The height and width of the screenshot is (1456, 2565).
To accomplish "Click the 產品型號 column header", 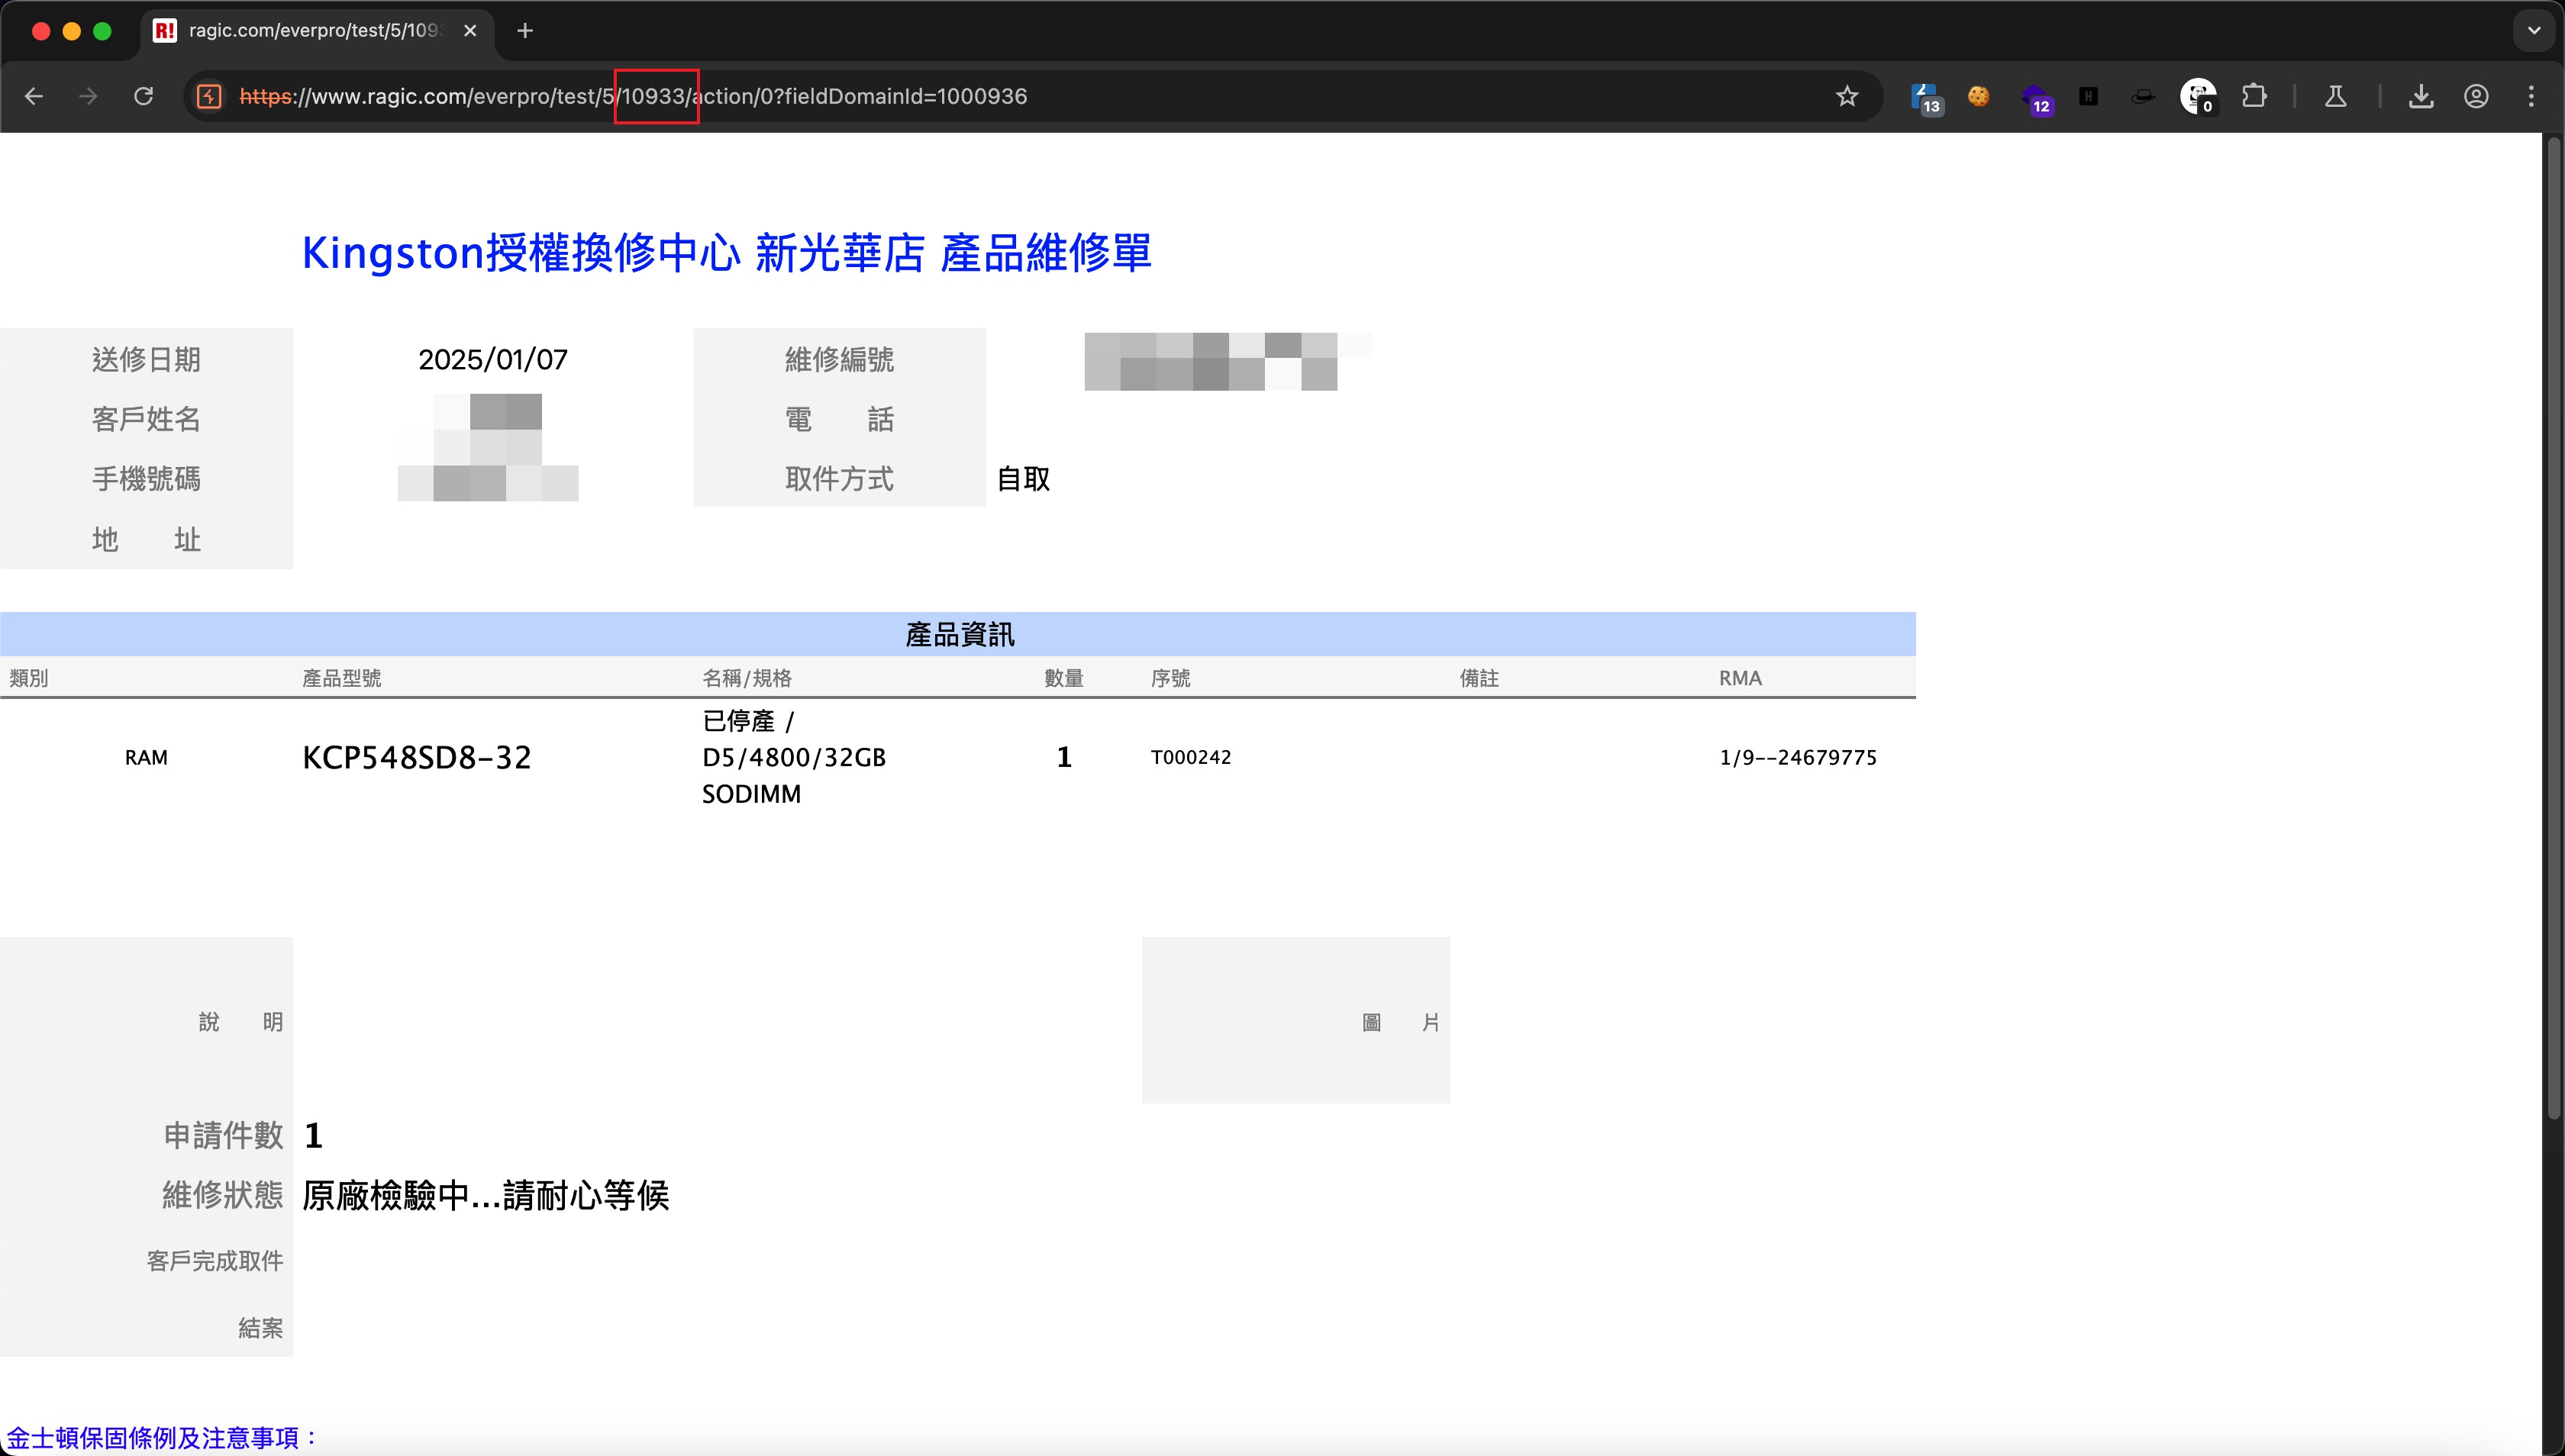I will coord(341,678).
